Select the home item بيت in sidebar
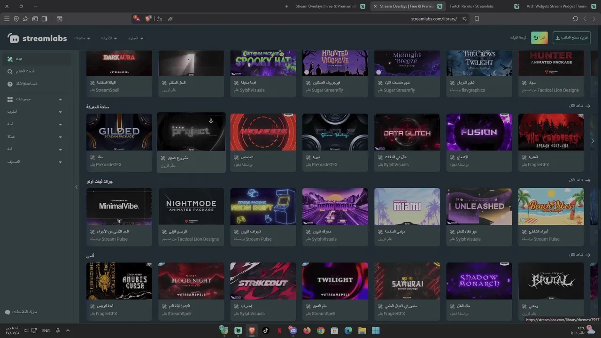The height and width of the screenshot is (338, 601). point(37,59)
